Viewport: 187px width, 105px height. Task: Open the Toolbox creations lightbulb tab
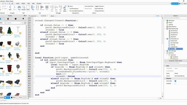point(23,19)
